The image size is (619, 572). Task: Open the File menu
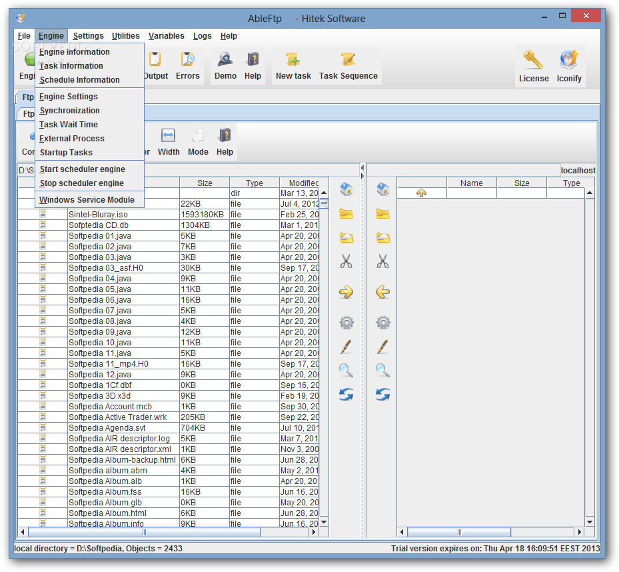pos(24,36)
